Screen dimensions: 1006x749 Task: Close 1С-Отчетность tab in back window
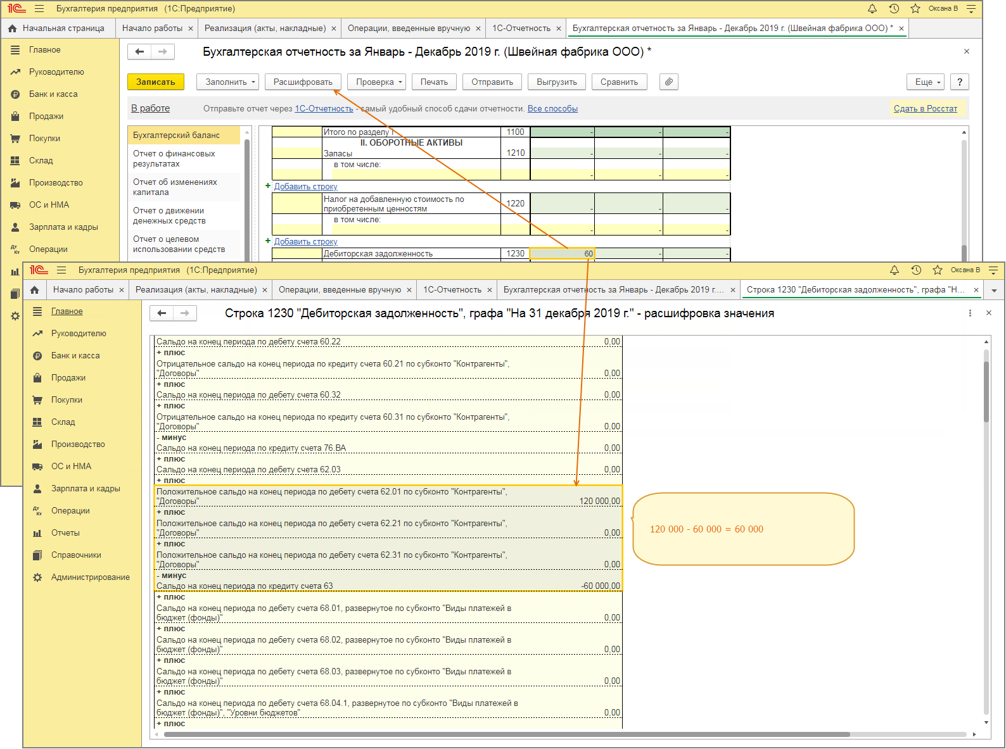pos(559,28)
